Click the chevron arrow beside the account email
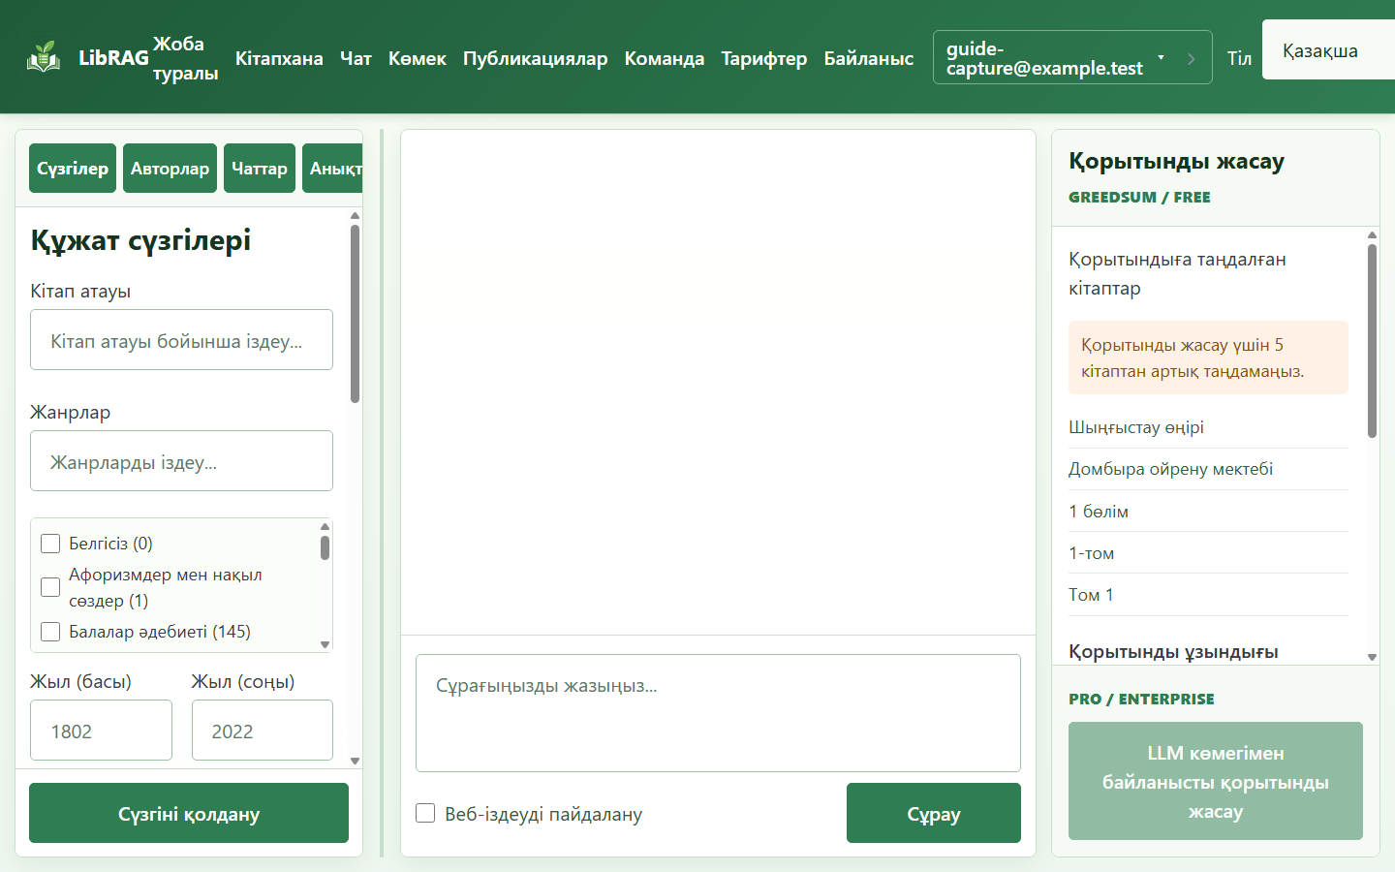Image resolution: width=1395 pixels, height=872 pixels. coord(1191,58)
